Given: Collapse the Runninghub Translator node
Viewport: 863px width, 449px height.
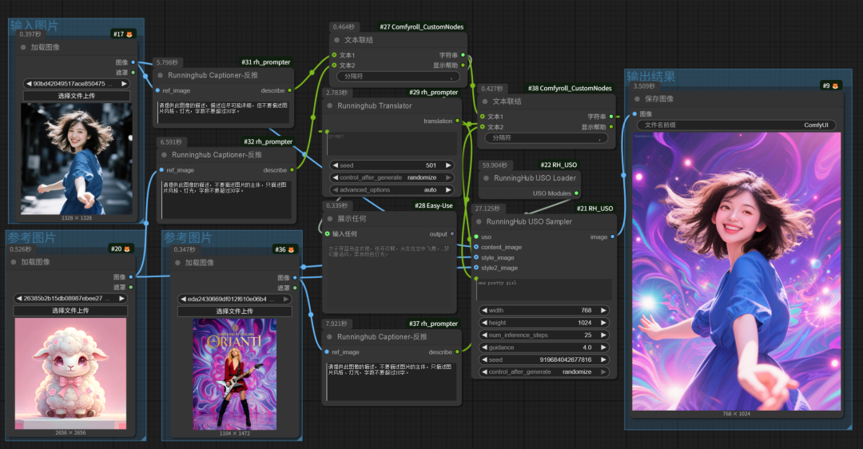Looking at the screenshot, I should 330,105.
